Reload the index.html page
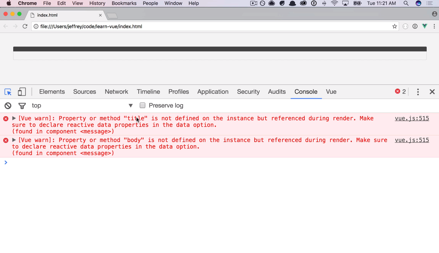This screenshot has height=253, width=439. [25, 26]
